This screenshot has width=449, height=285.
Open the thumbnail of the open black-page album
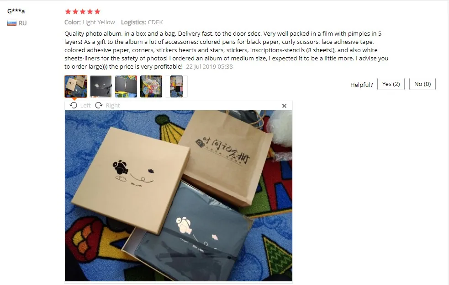tap(126, 86)
